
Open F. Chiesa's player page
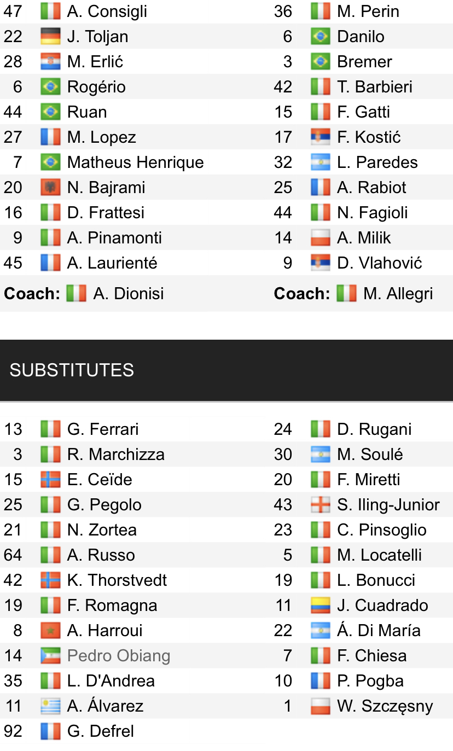[x=371, y=656]
